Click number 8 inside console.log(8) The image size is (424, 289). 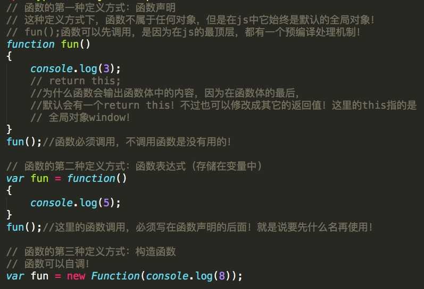(222, 276)
